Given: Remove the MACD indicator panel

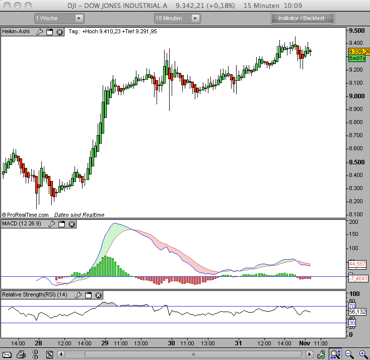Looking at the screenshot, I should 71,224.
